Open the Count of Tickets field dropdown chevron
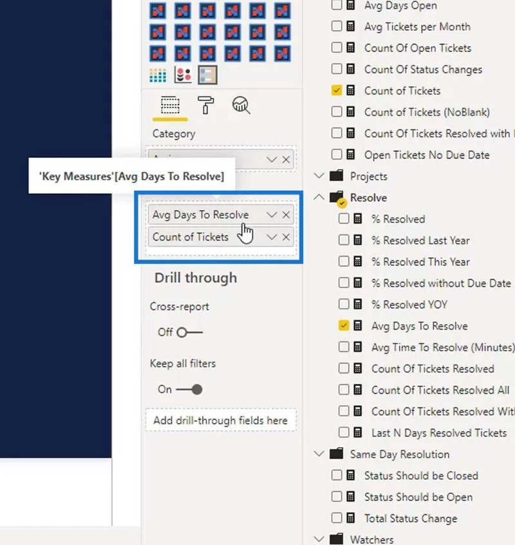 272,237
